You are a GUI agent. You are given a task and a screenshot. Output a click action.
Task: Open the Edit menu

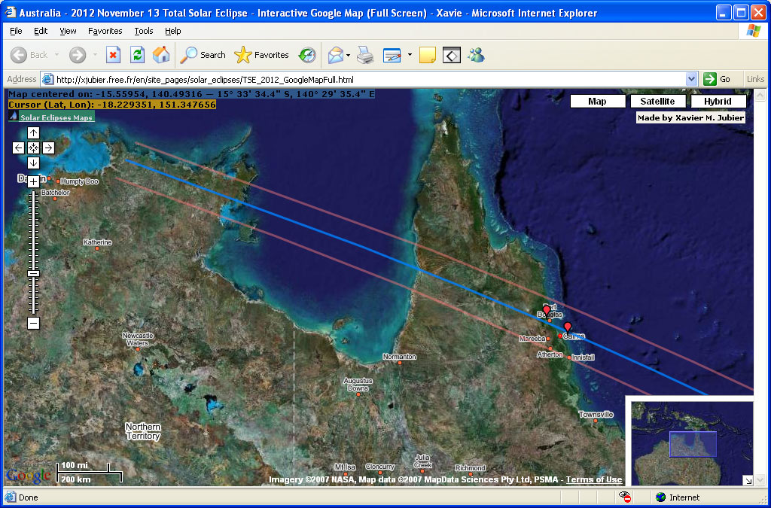(x=41, y=31)
